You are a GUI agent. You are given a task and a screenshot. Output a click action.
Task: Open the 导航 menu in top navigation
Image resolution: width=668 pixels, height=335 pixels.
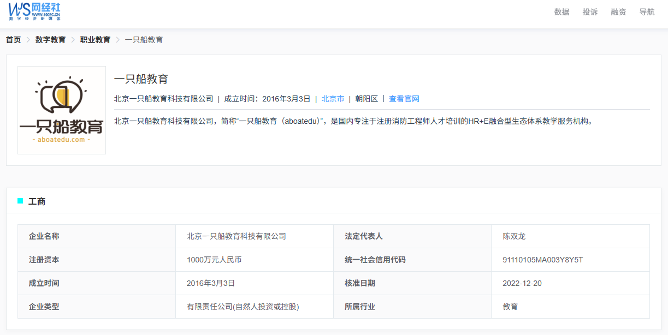tap(647, 12)
